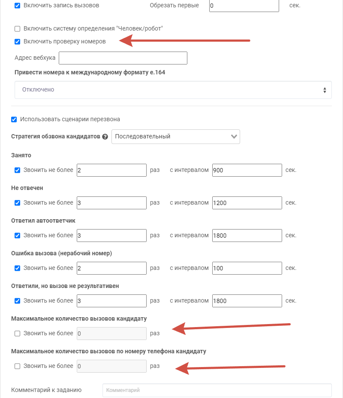
Task: Click the "Занято" interval field with 900
Action: (247, 170)
